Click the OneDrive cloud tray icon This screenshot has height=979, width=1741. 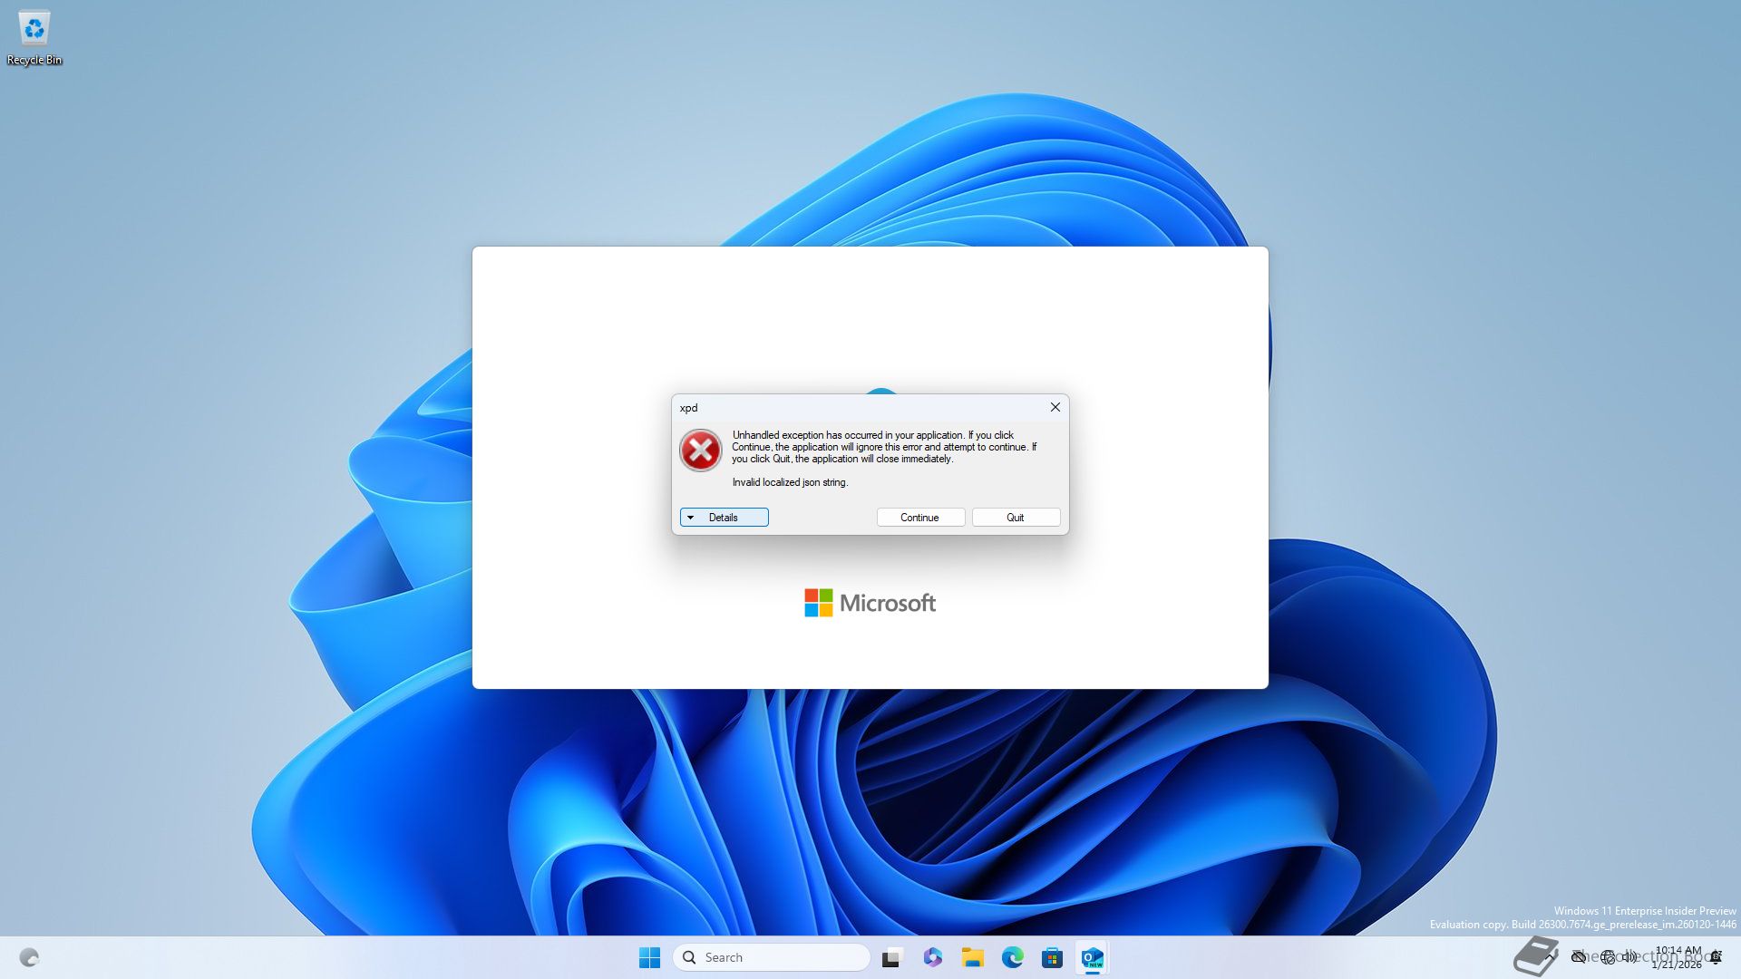point(1579,956)
